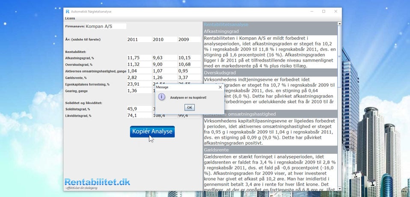The width and height of the screenshot is (410, 197).
Task: Select the year field showing 2011
Action: (138, 39)
